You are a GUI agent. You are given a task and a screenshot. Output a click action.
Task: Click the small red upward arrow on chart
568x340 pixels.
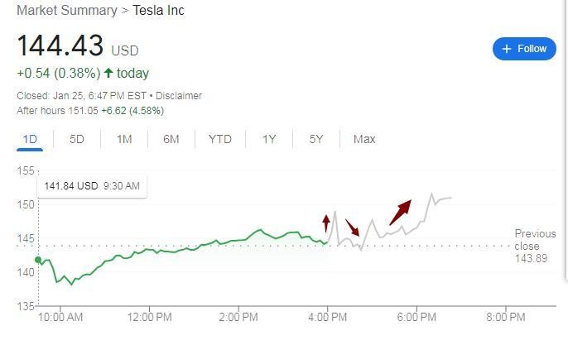[326, 222]
